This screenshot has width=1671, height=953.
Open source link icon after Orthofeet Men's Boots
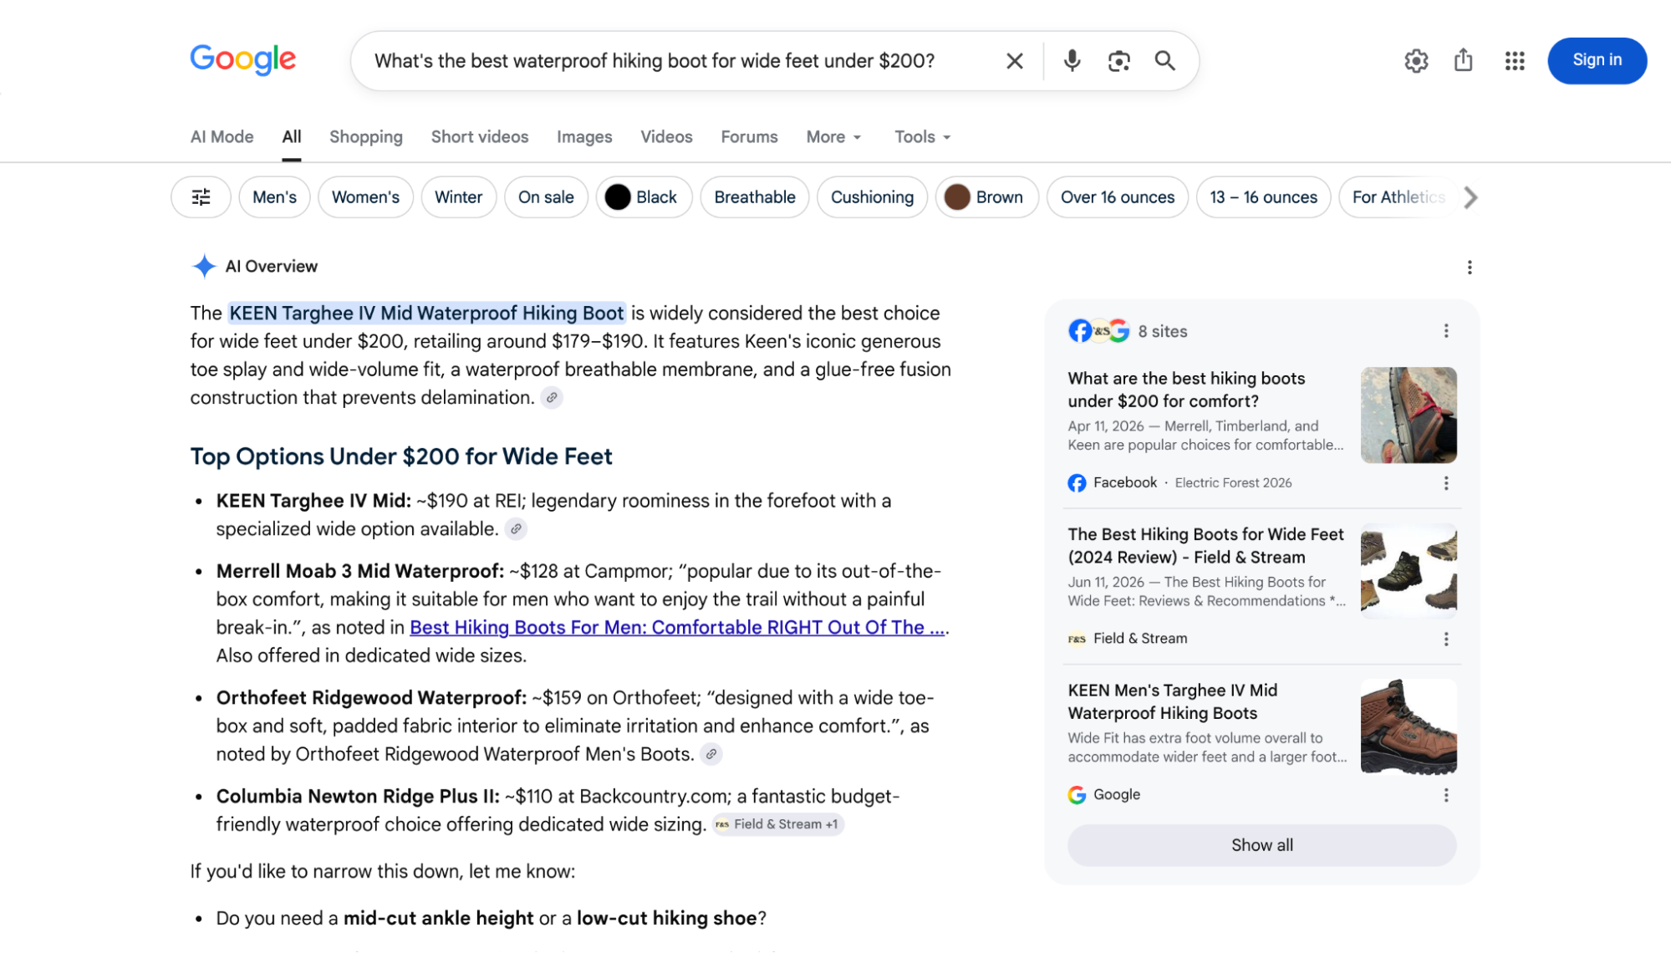(x=711, y=754)
